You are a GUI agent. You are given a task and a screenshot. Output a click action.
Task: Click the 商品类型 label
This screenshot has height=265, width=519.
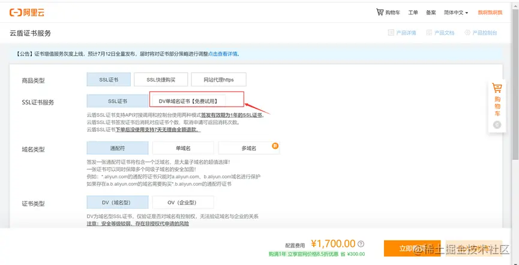click(33, 80)
